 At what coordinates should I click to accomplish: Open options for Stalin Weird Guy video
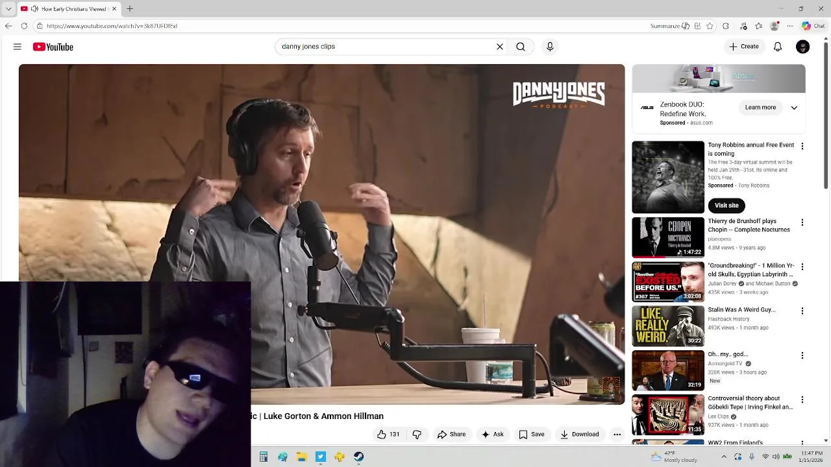pyautogui.click(x=802, y=311)
